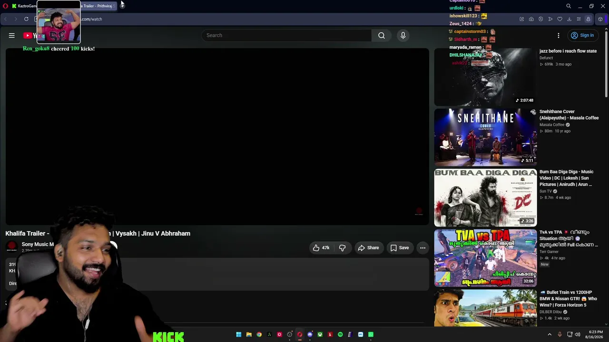Image resolution: width=609 pixels, height=342 pixels.
Task: Open Opera send/flow arrow icon
Action: 550,19
